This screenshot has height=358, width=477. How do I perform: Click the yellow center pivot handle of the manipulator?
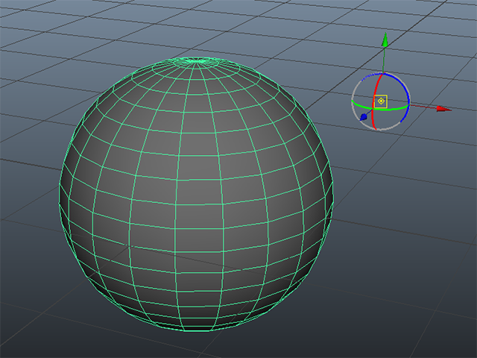381,101
